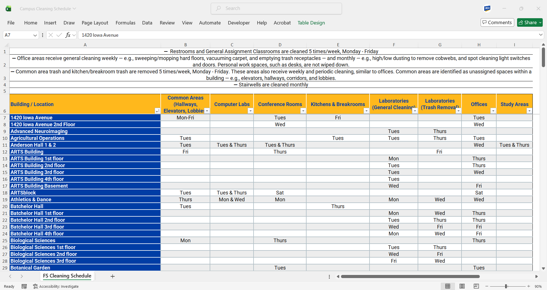Expand the formula bar
Image resolution: width=547 pixels, height=290 pixels.
(540, 35)
